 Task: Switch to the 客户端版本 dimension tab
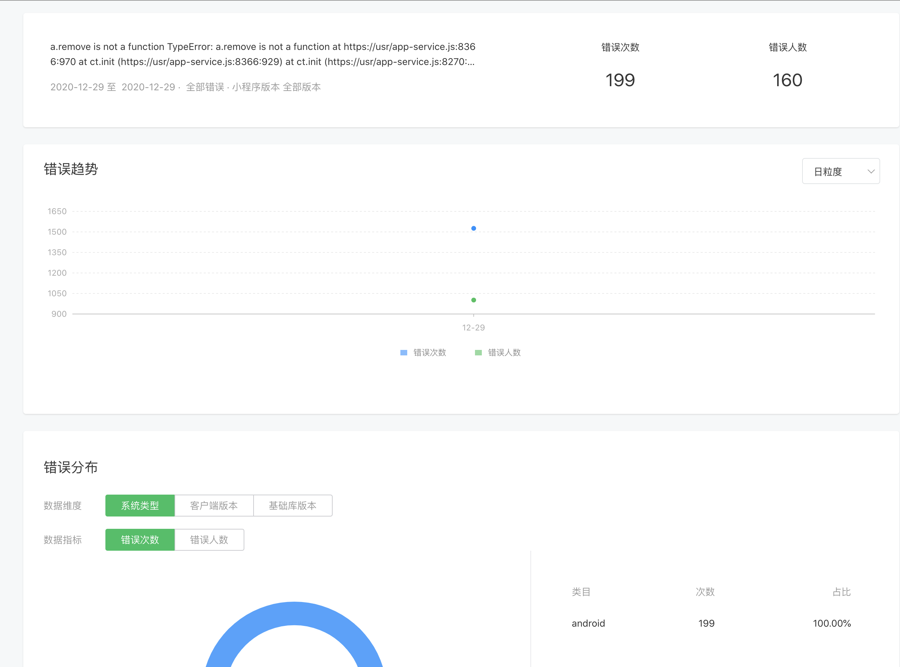tap(214, 506)
